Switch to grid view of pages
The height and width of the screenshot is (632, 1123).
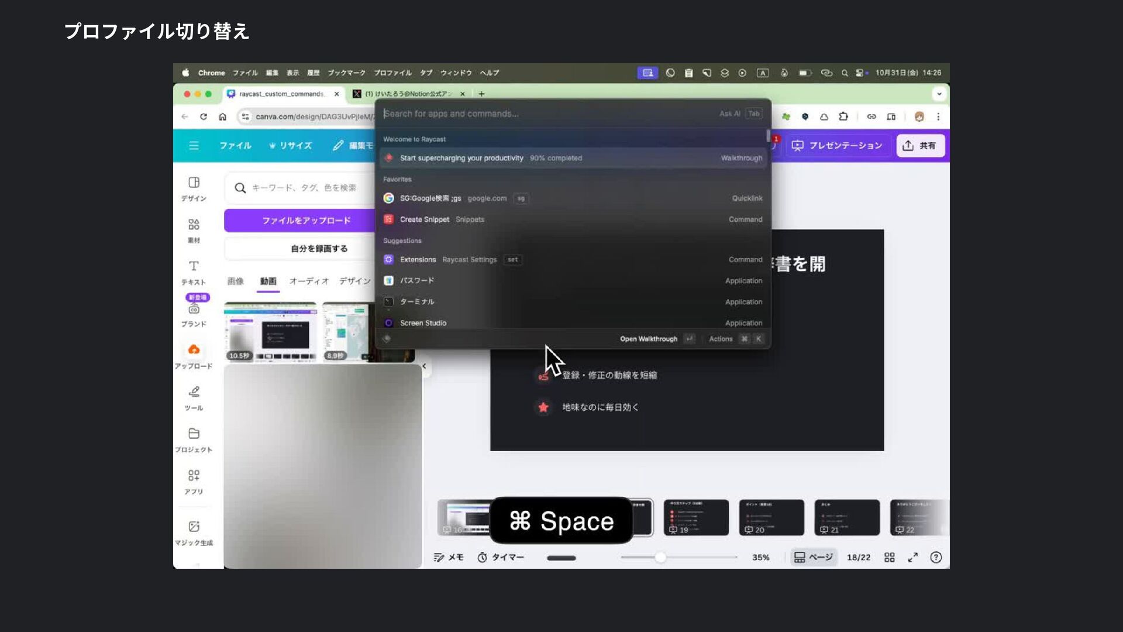pos(890,557)
